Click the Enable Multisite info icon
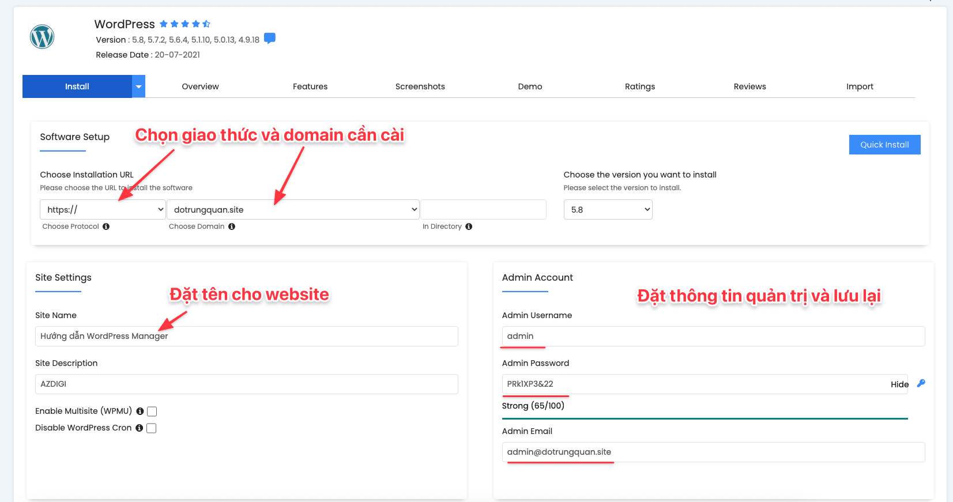953x502 pixels. 140,412
